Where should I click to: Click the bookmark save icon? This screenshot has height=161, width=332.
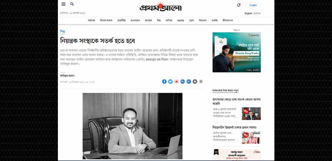point(201,82)
